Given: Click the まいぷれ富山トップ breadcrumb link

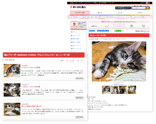Looking at the screenshot, I should pyautogui.click(x=76, y=17).
